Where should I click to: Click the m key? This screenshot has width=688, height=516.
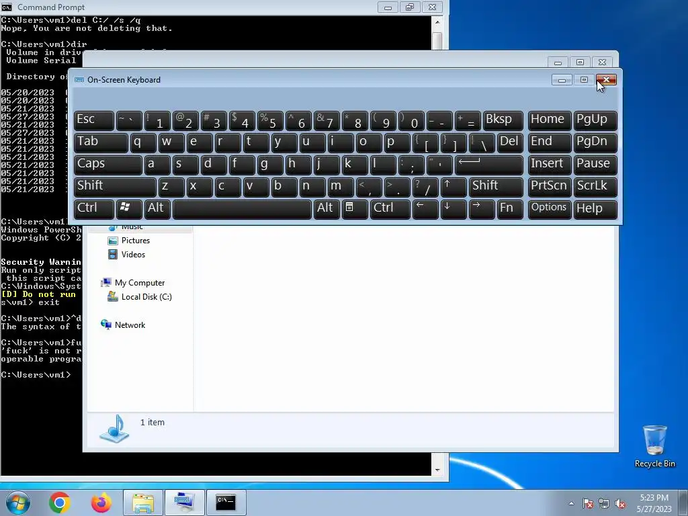coord(341,187)
